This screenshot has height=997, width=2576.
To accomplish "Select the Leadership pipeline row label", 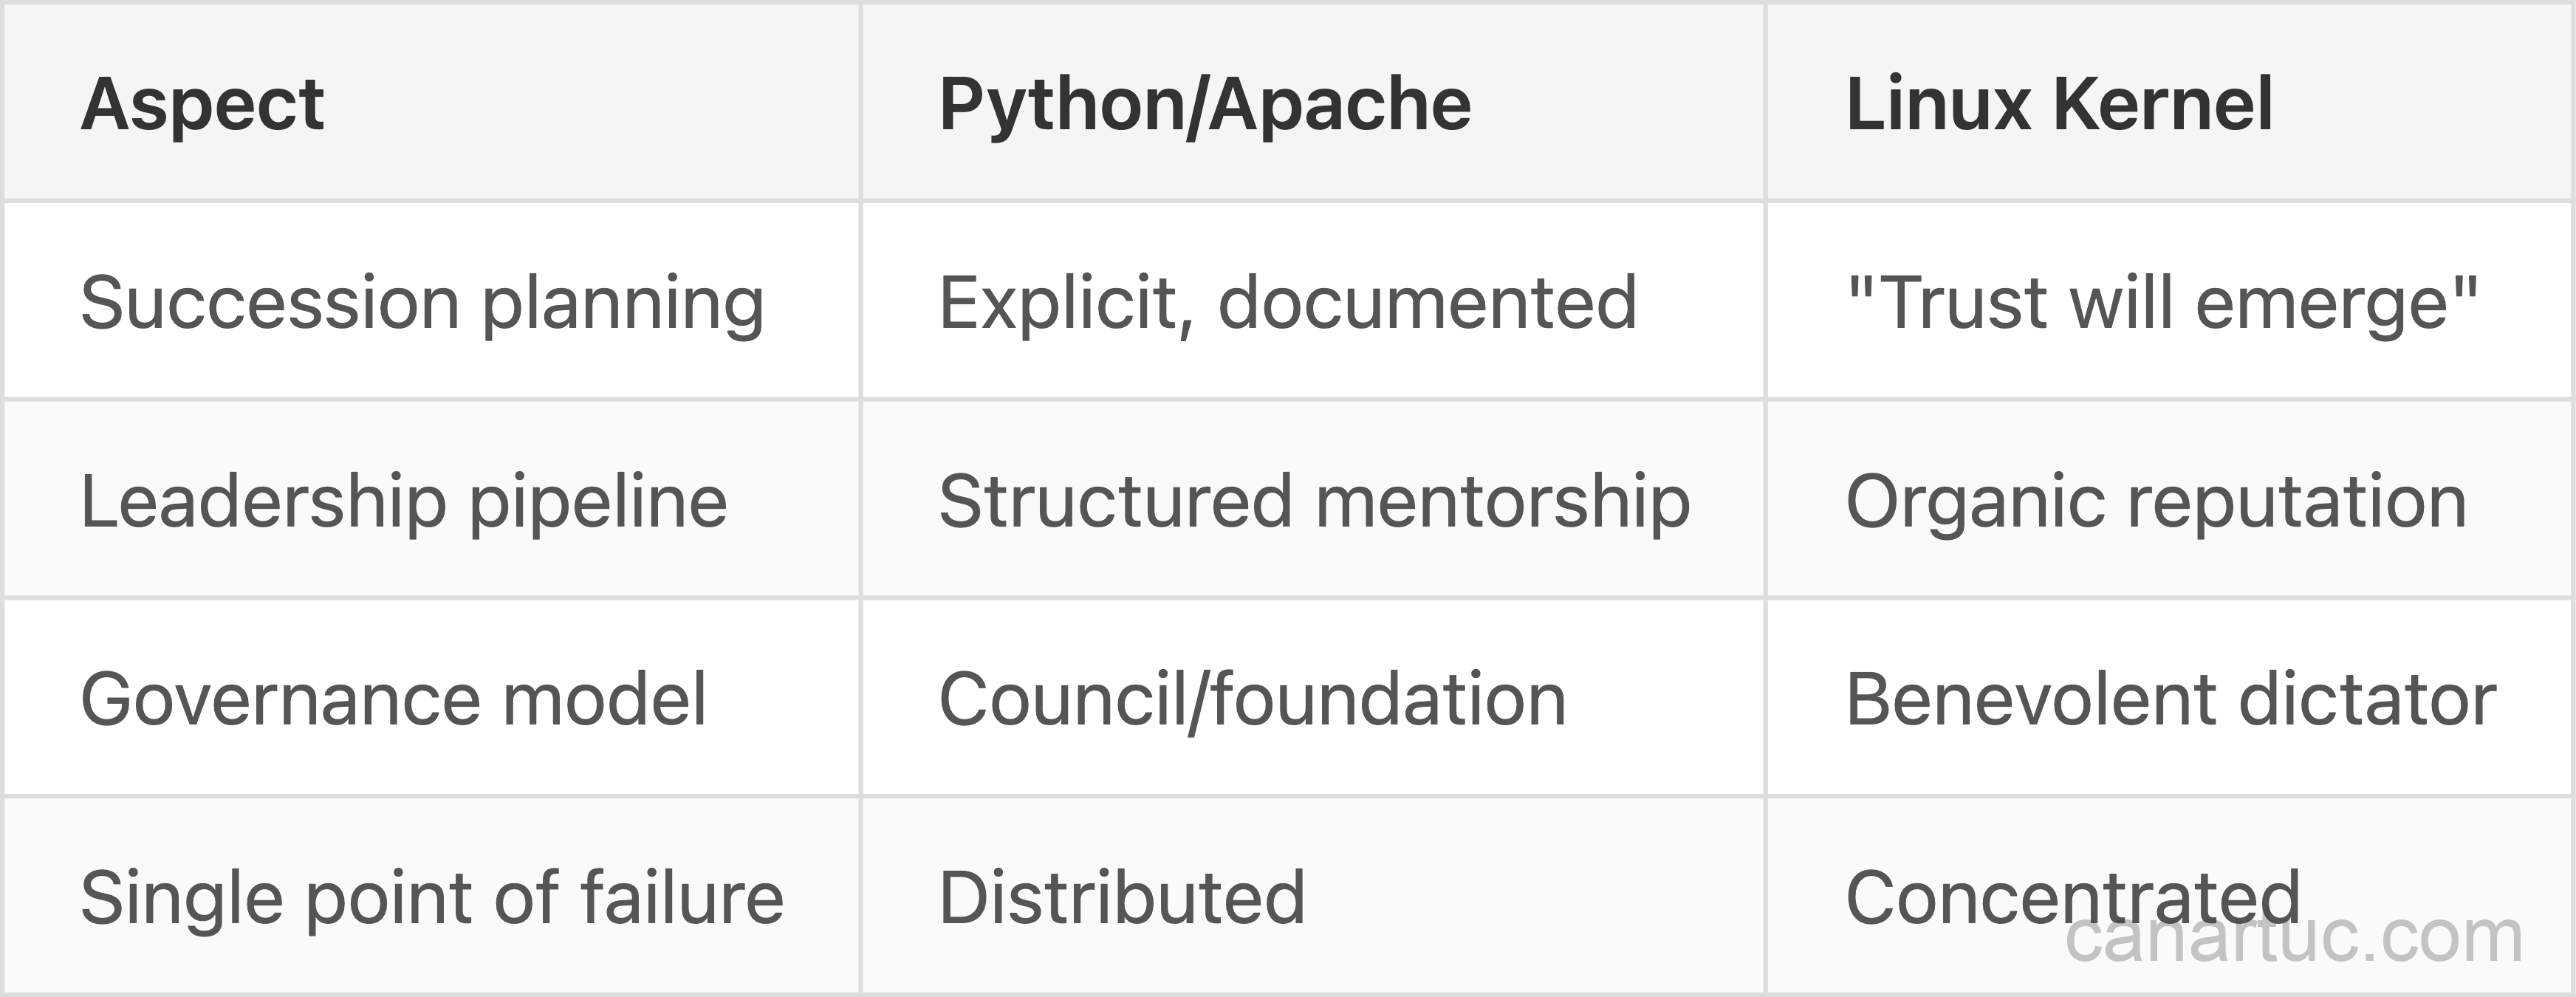I will point(404,501).
